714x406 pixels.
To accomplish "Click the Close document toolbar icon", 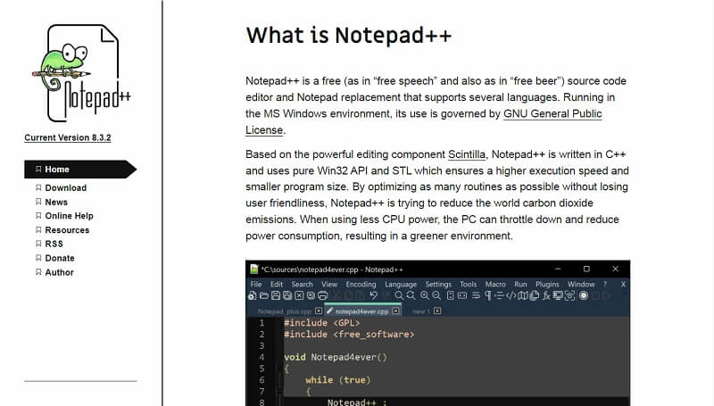I will coord(299,296).
